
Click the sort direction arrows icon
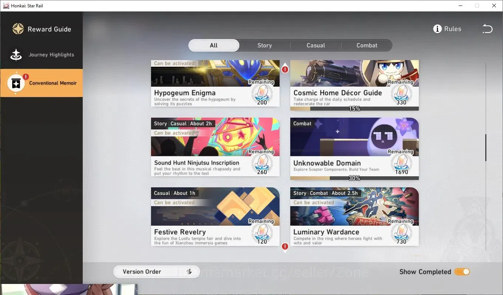click(x=189, y=272)
